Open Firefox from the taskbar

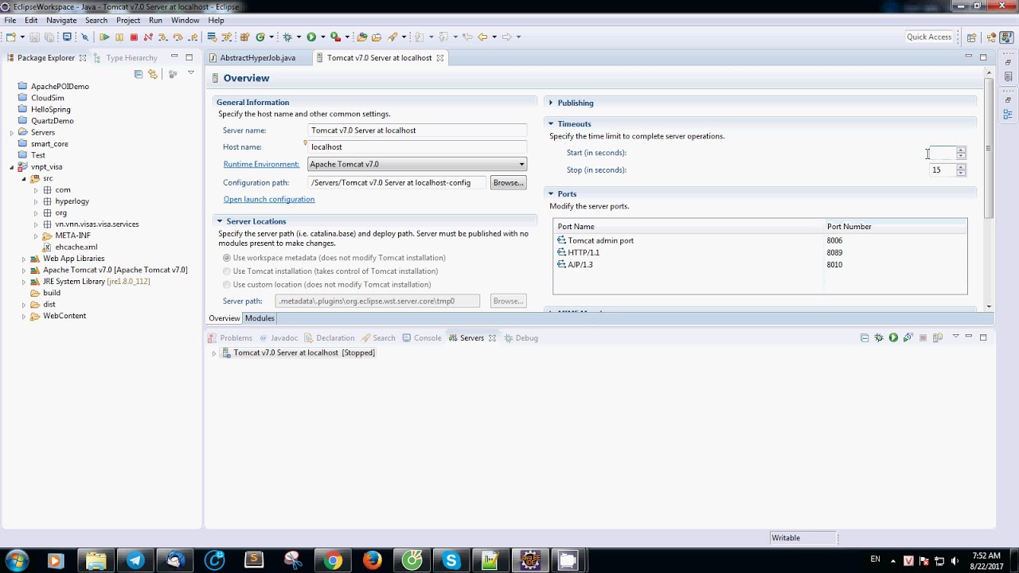(372, 560)
